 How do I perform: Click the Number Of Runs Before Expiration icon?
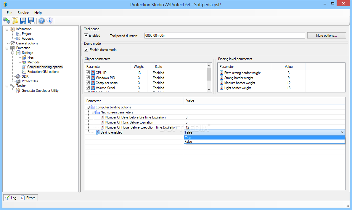pos(102,122)
